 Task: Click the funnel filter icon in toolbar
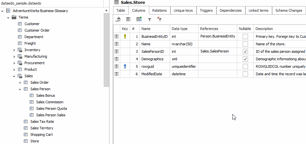pos(150,20)
